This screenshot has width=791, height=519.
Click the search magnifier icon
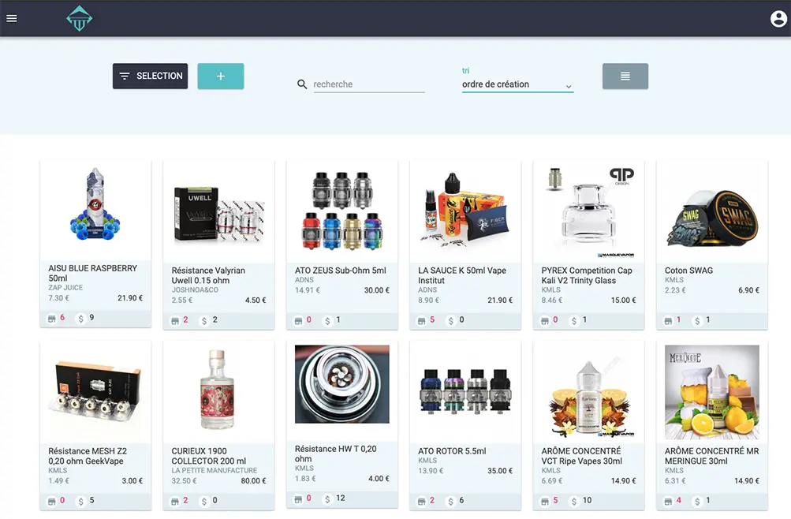click(302, 84)
